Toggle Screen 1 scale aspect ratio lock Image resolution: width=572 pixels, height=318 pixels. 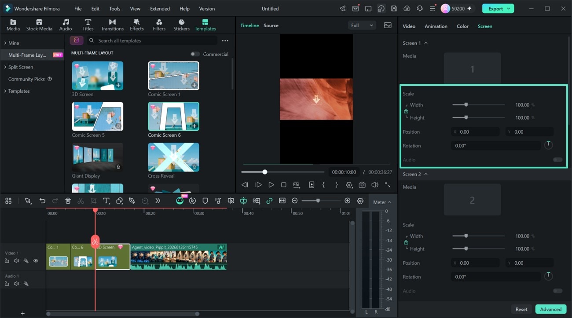pyautogui.click(x=406, y=111)
